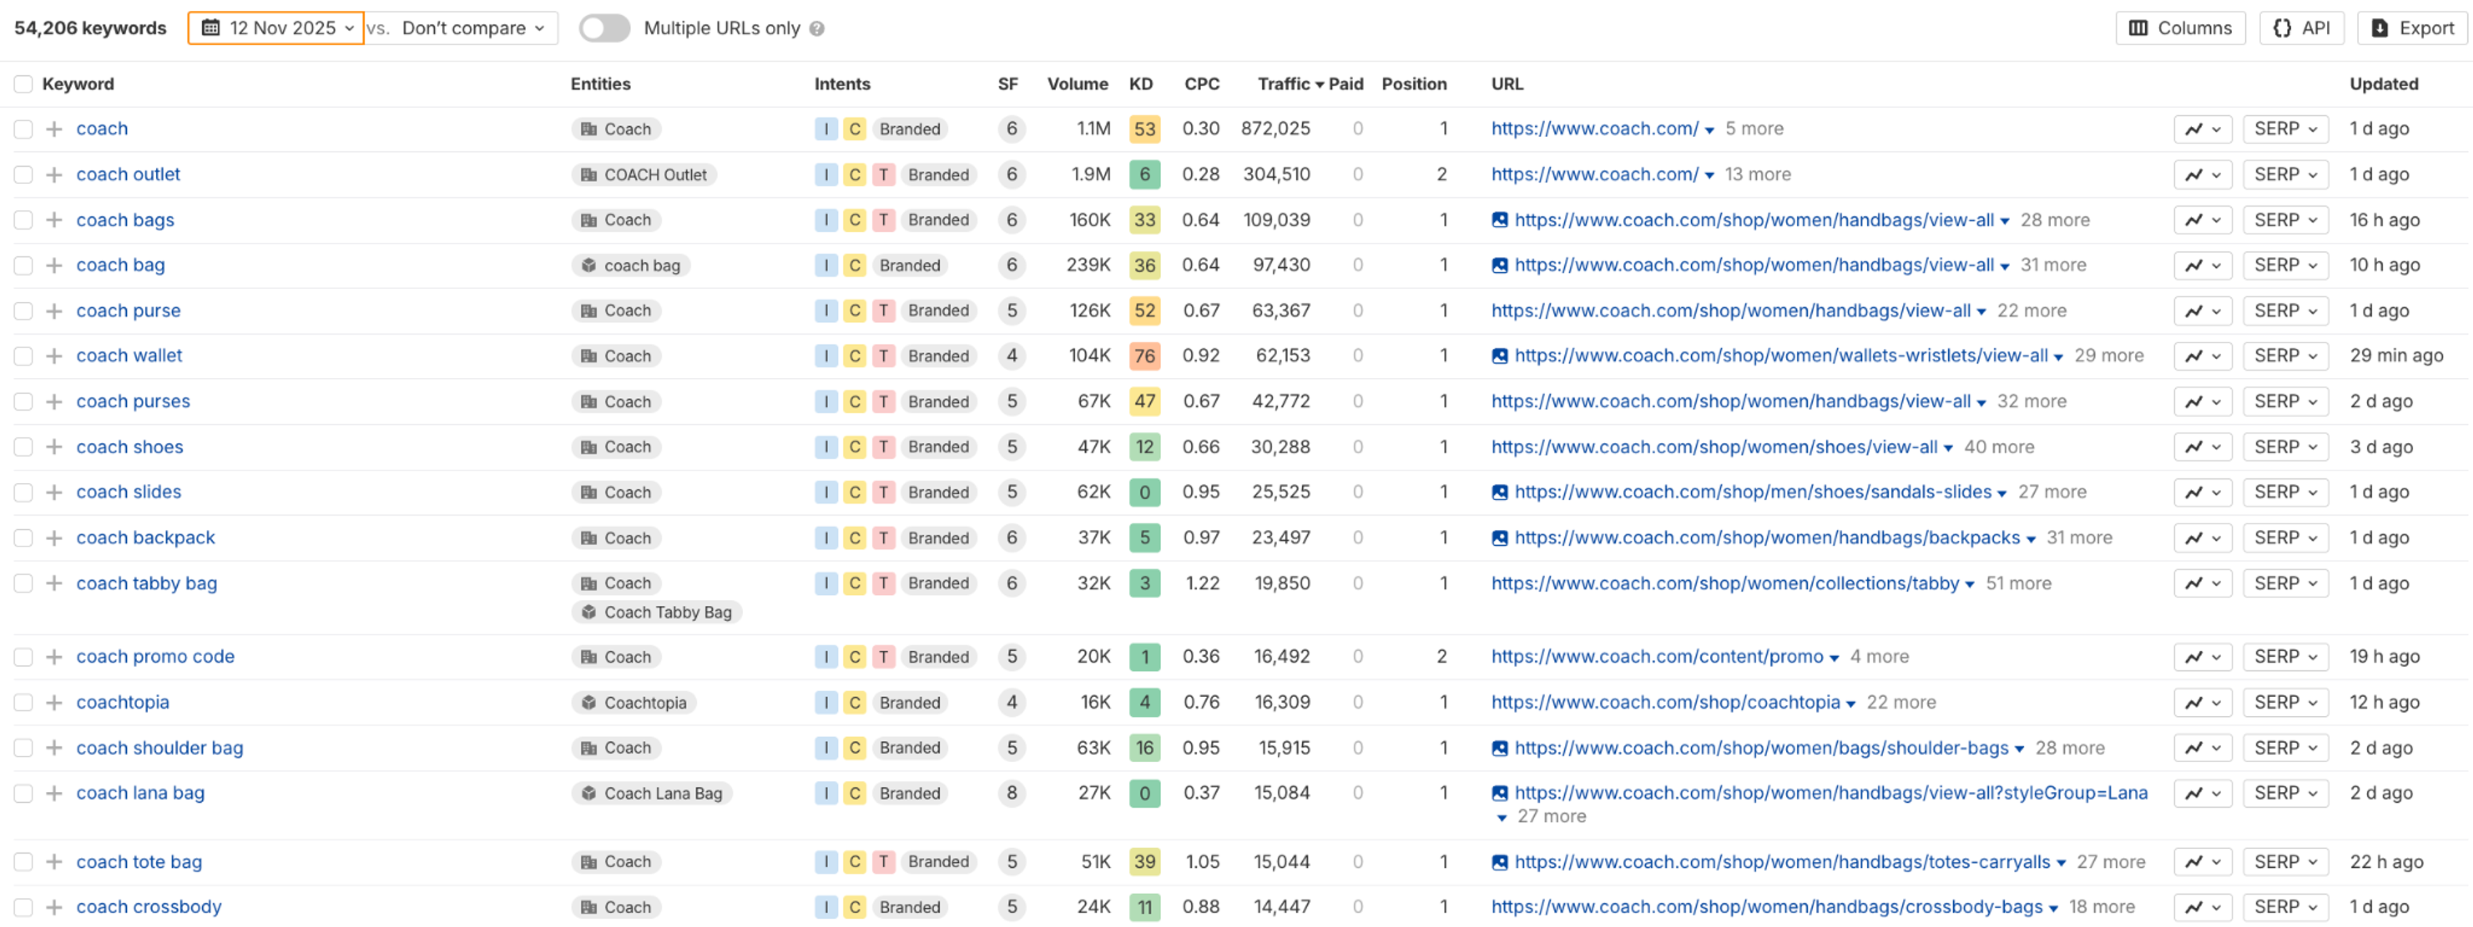Image resolution: width=2473 pixels, height=927 pixels.
Task: Open the 12 Nov 2025 date dropdown
Action: 276,28
